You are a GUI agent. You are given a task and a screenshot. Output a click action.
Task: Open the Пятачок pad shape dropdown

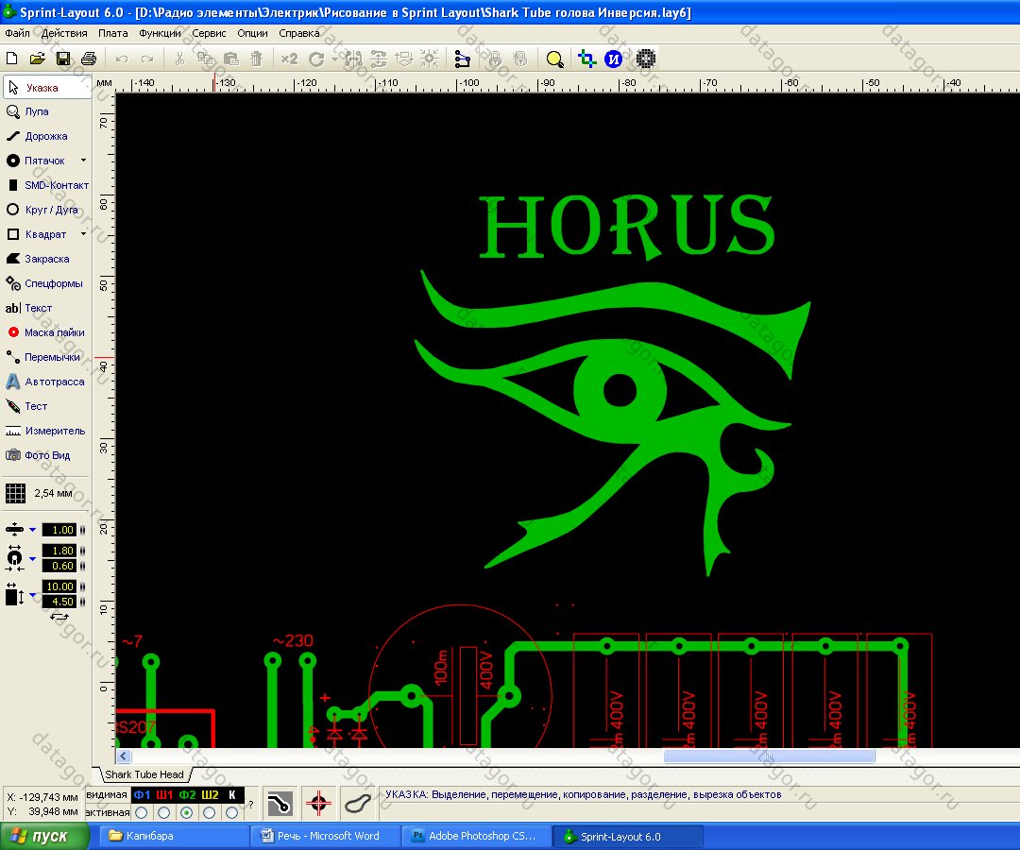click(x=83, y=160)
